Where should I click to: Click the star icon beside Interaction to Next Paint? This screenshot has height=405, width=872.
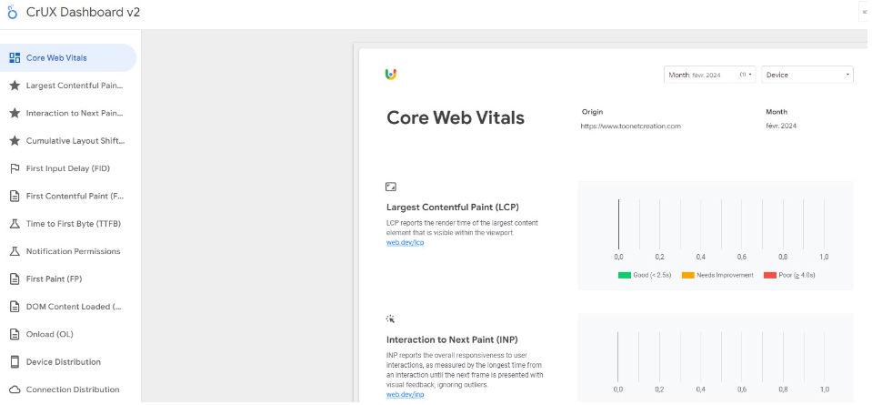[x=15, y=113]
